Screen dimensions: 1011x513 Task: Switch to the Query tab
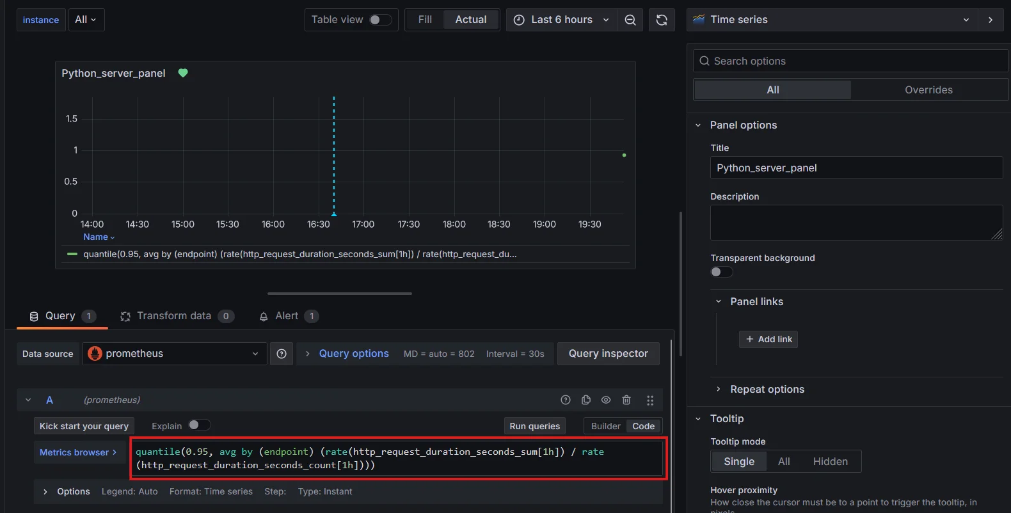click(x=62, y=316)
